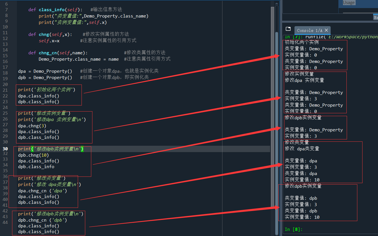Click Demo_Property.class_name = name statement

coord(79,59)
